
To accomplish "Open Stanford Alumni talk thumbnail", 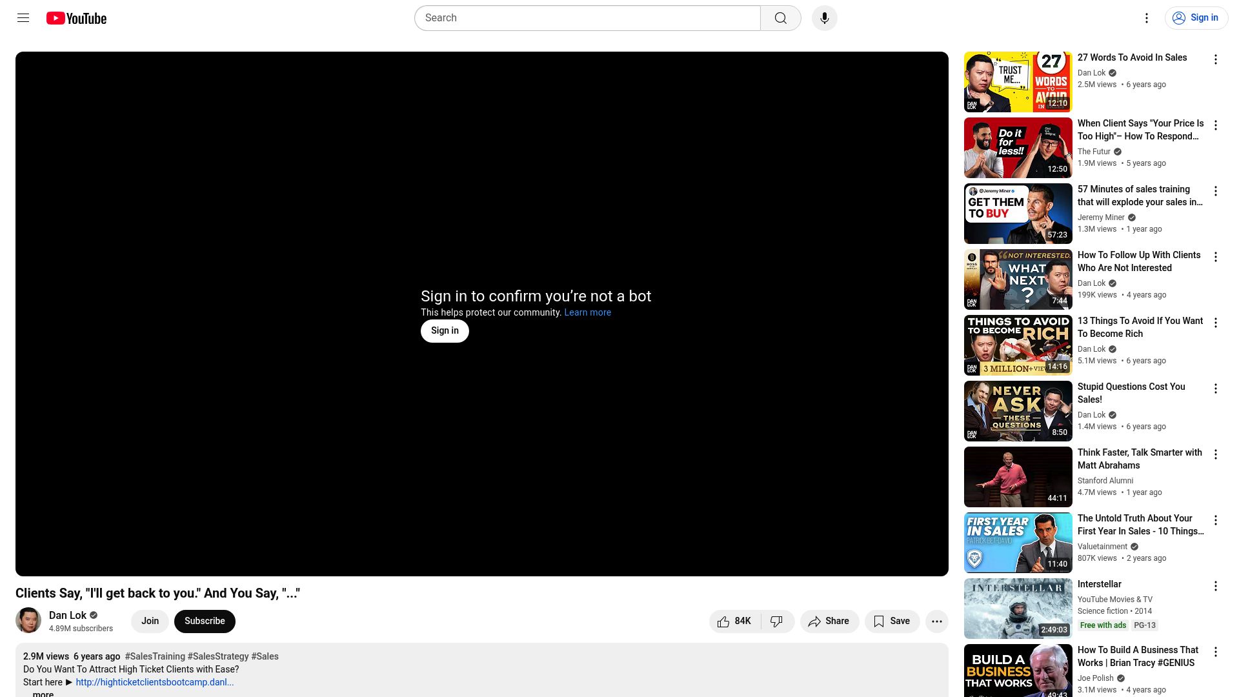I will (x=1018, y=477).
